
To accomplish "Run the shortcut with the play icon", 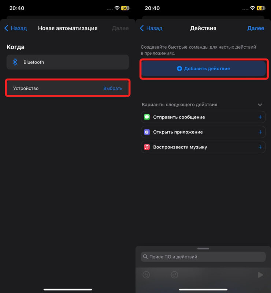I will pyautogui.click(x=260, y=275).
